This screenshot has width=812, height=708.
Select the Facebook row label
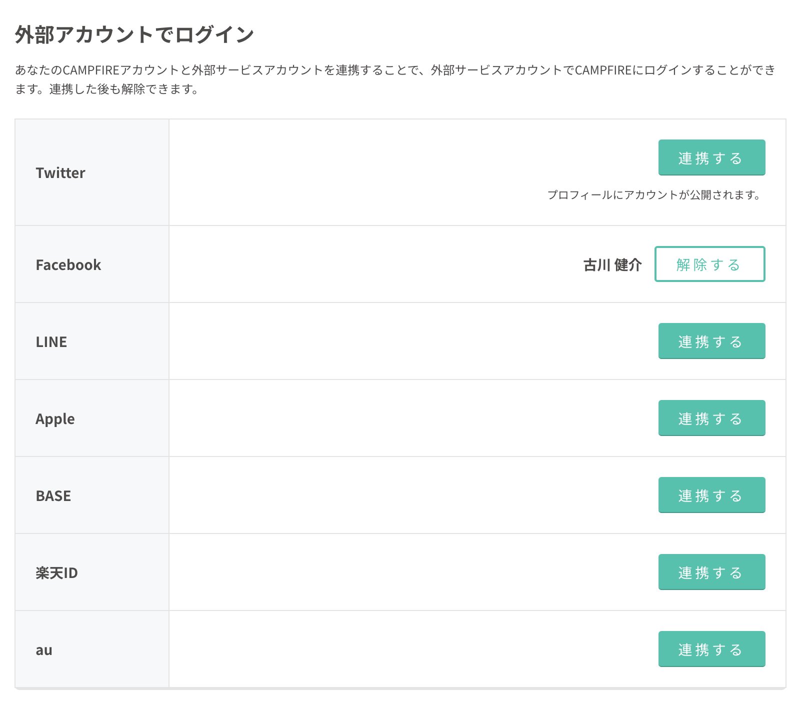click(68, 265)
